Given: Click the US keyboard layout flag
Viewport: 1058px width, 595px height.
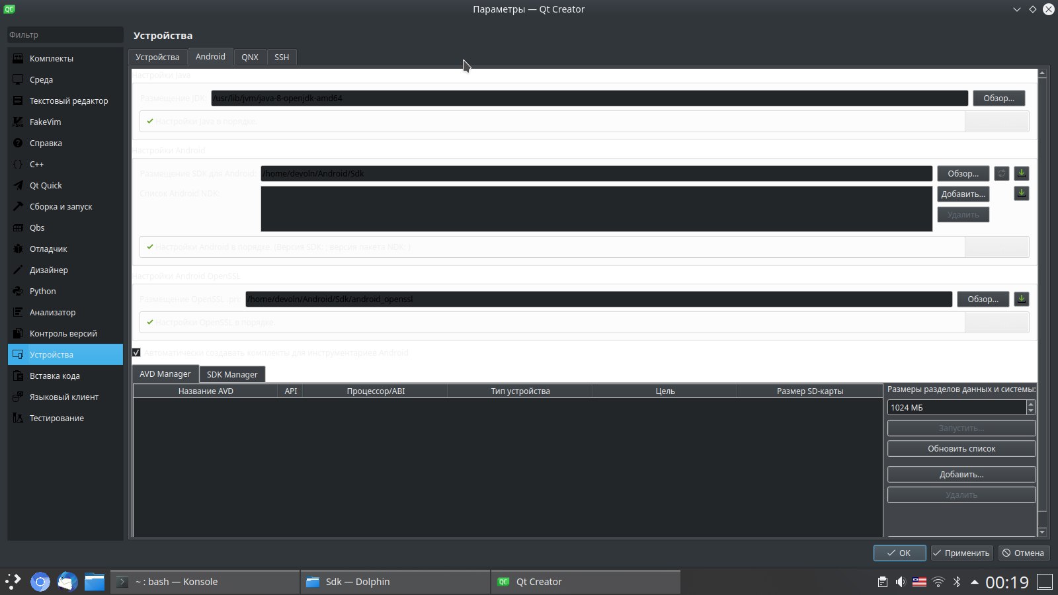Looking at the screenshot, I should coord(919,582).
